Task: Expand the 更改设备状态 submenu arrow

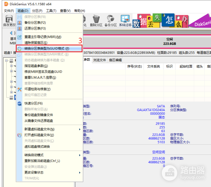Action: [80, 172]
